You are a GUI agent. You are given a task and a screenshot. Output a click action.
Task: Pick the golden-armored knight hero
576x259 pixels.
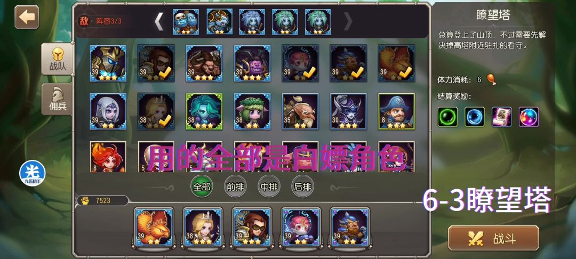pos(108,63)
